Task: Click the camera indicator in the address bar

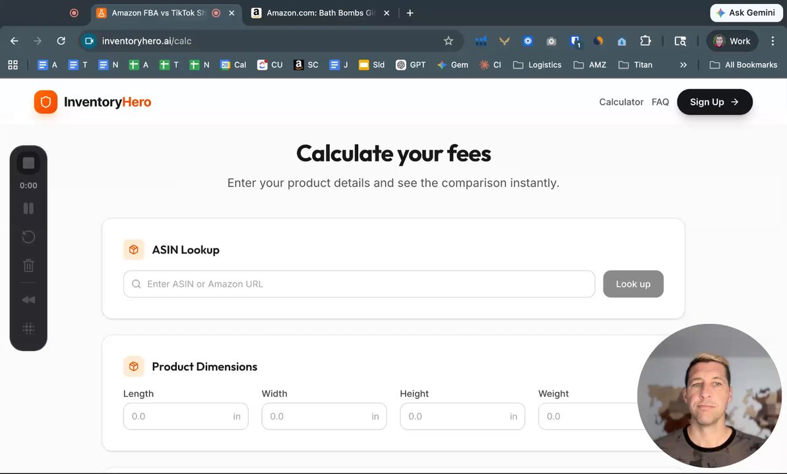Action: pos(89,41)
